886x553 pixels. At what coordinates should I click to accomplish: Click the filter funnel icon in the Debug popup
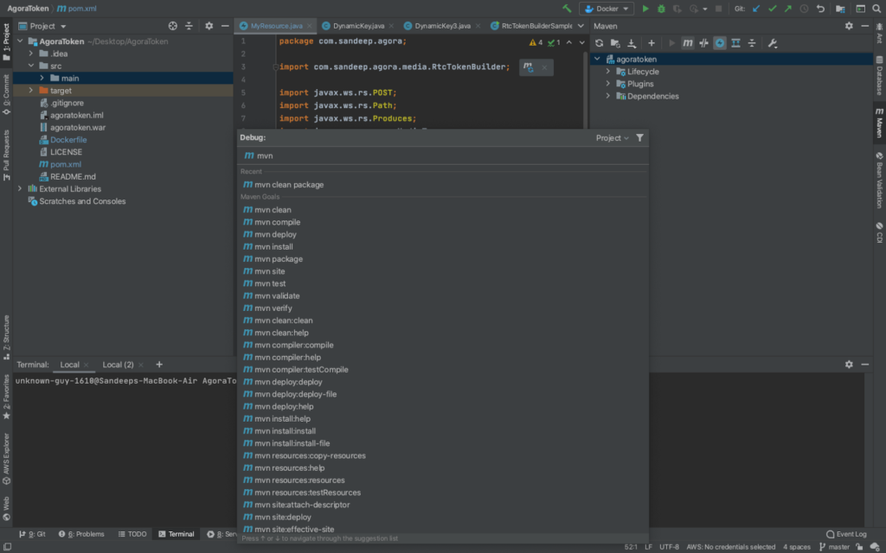pyautogui.click(x=639, y=137)
